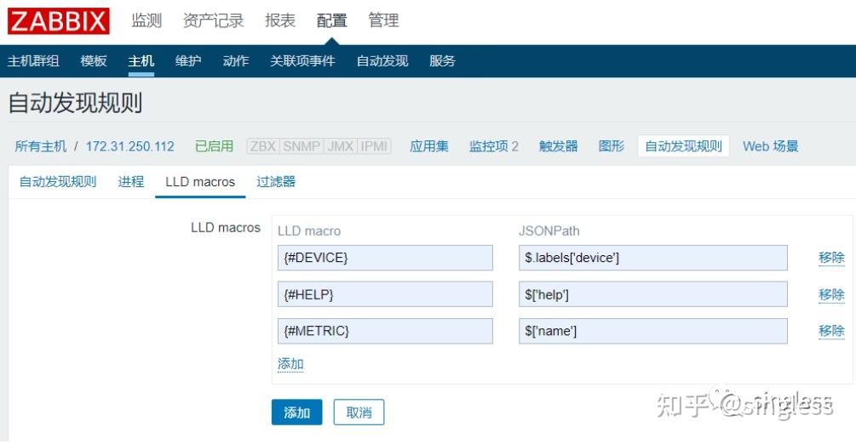Open the 报表 menu

click(x=280, y=20)
